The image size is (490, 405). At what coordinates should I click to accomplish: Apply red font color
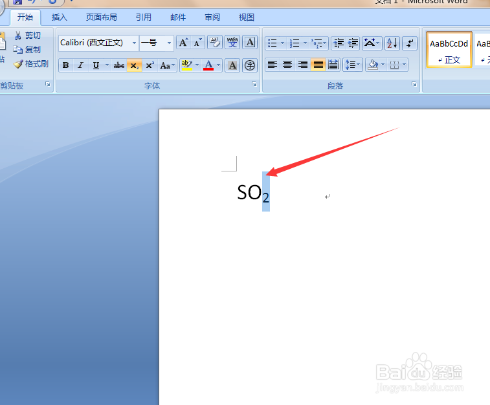(208, 65)
